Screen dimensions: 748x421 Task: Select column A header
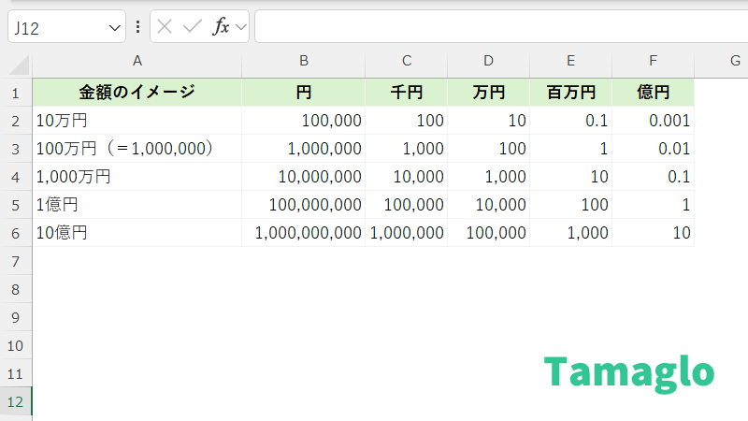(137, 62)
